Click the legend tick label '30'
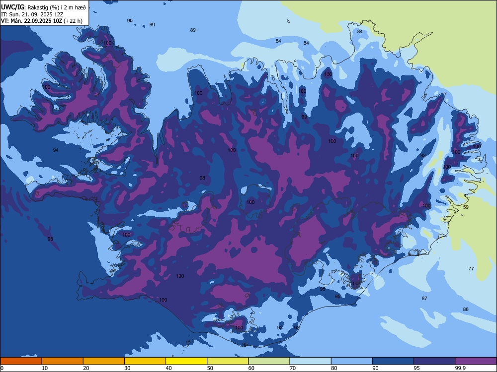The width and height of the screenshot is (497, 372). tap(127, 368)
